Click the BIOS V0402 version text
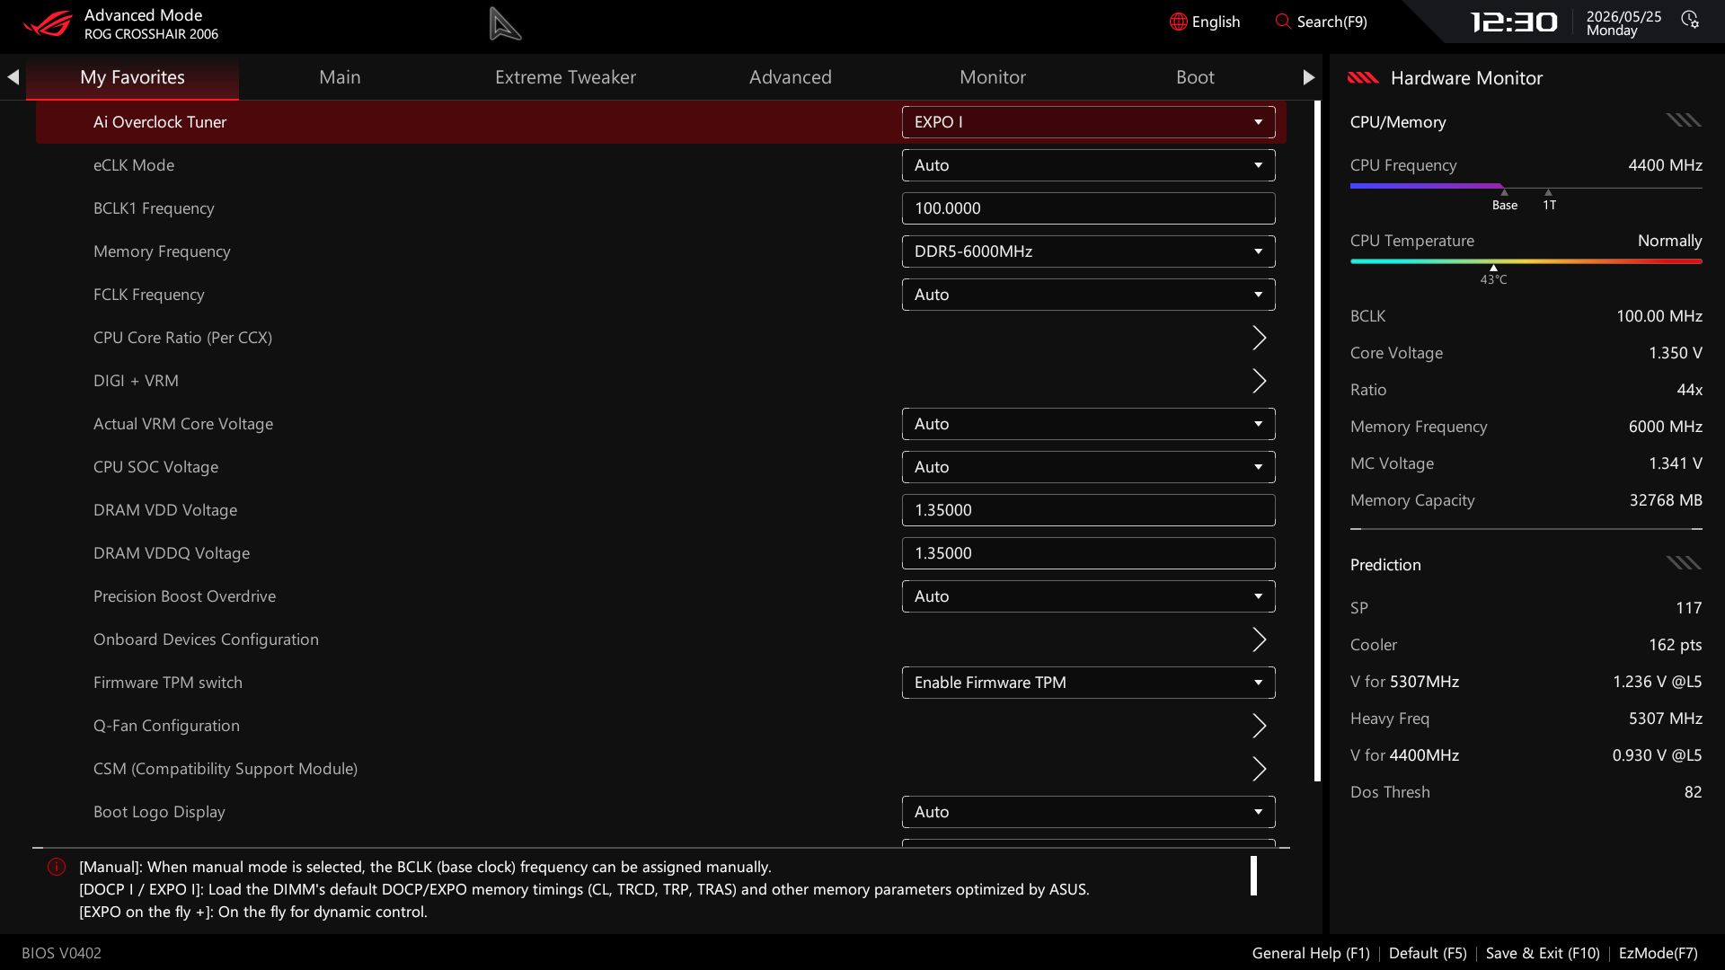Viewport: 1725px width, 970px height. click(61, 953)
